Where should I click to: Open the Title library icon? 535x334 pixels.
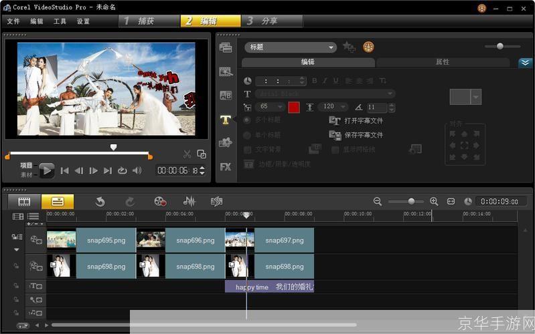click(226, 120)
